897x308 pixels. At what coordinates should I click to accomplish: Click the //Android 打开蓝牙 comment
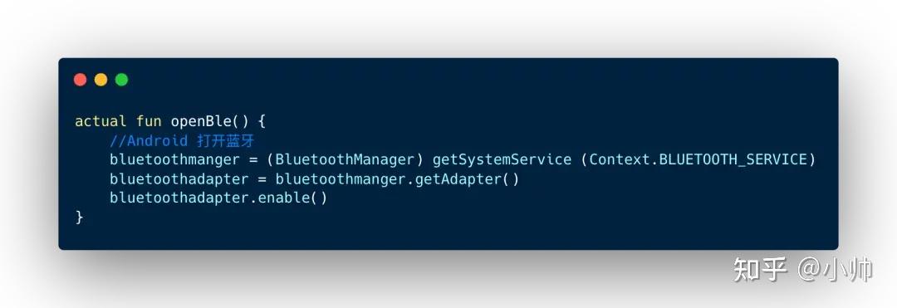coord(182,140)
